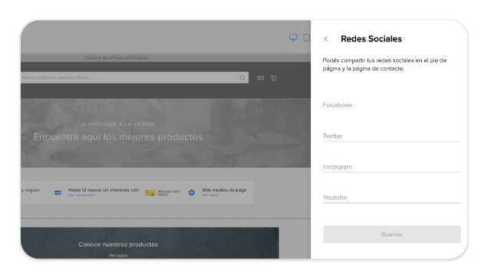Screen dimensions: 488x279
Task: Switch to mobile preview device icon
Action: 307,38
